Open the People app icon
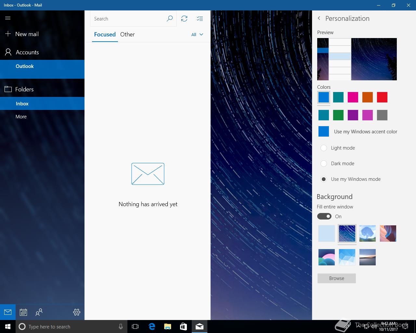This screenshot has height=333, width=416. [39, 312]
